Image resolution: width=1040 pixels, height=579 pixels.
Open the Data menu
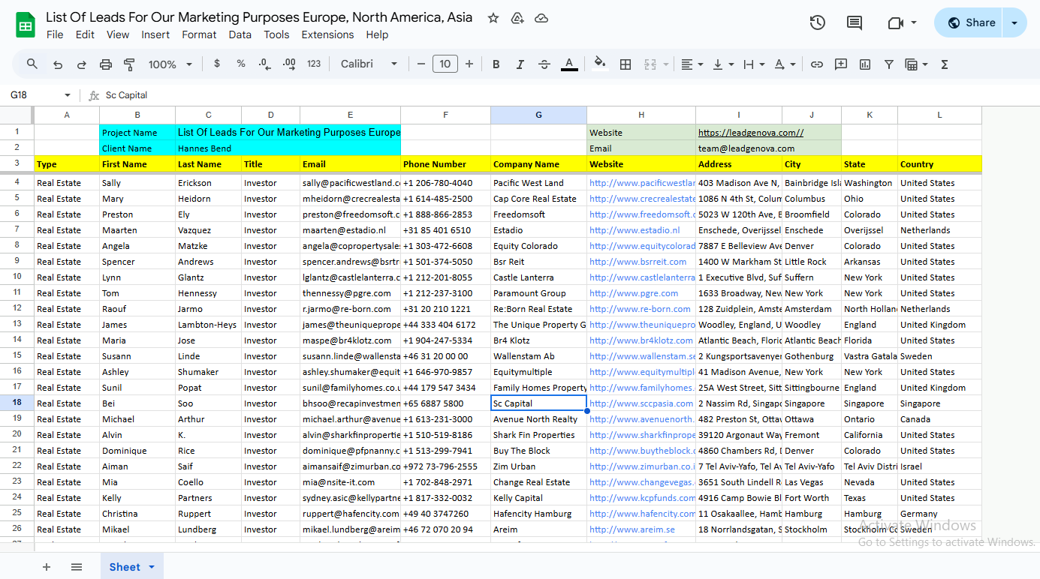coord(240,34)
